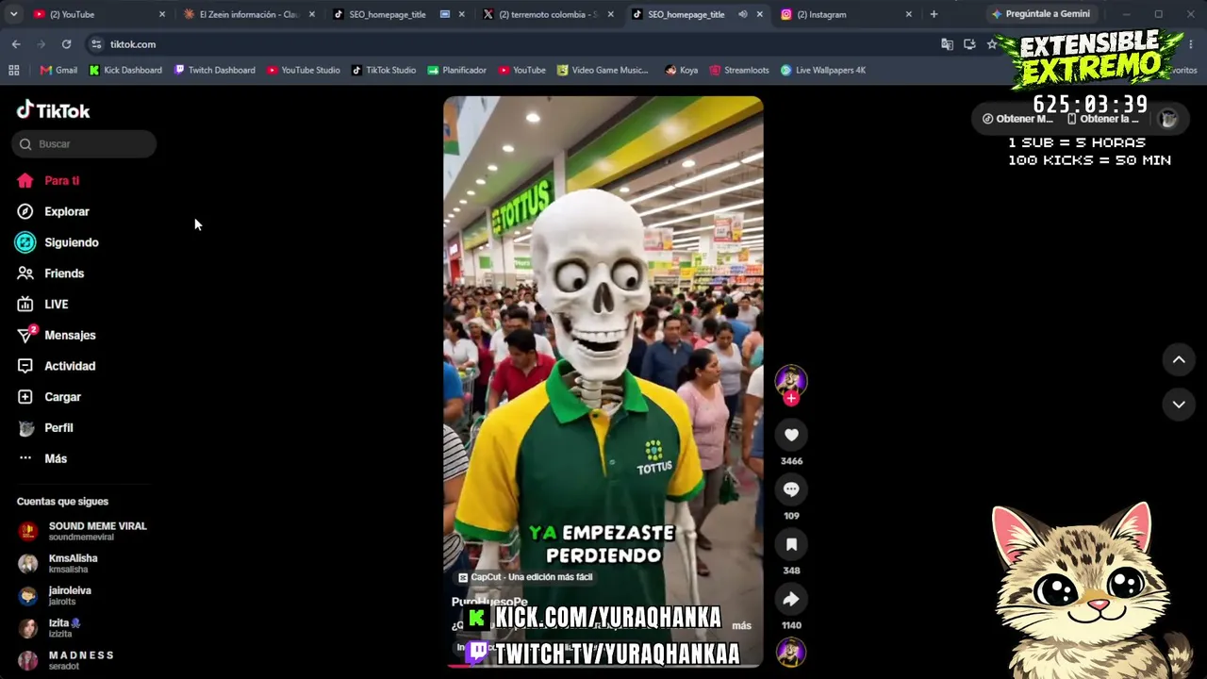The image size is (1207, 679).
Task: Follow the creator via the red plus badge
Action: tap(791, 398)
